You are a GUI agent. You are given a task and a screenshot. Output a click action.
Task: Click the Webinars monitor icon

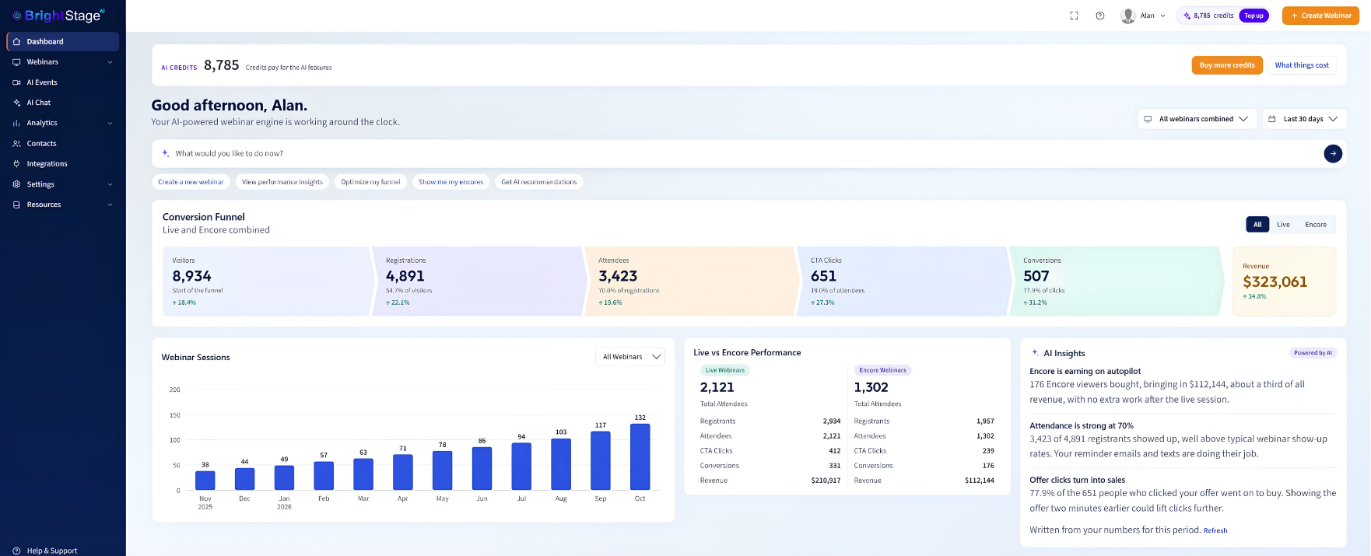click(x=16, y=62)
